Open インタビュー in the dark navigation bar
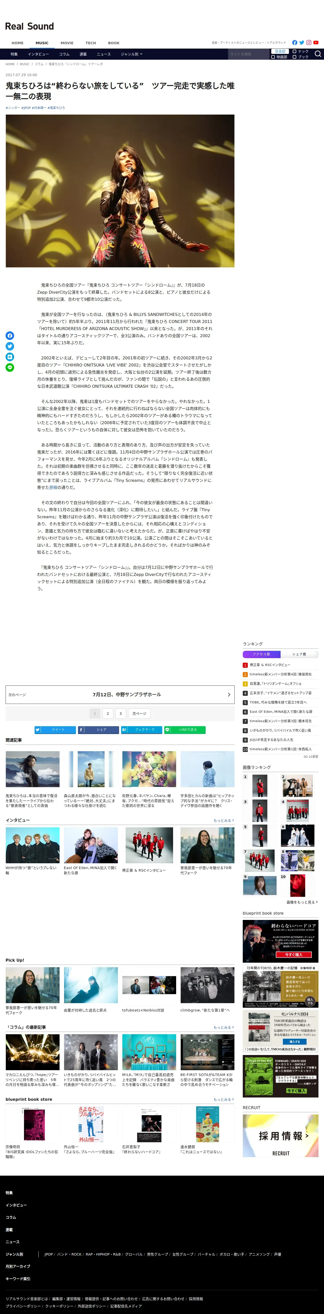Viewport: 324px width, 1314px height. [x=39, y=54]
